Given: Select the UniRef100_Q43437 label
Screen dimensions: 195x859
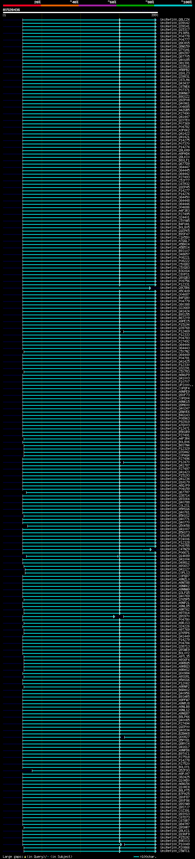Looking at the screenshot, I should coord(175,83).
